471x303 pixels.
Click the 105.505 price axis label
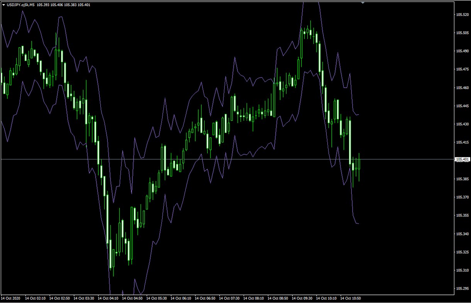(x=462, y=33)
